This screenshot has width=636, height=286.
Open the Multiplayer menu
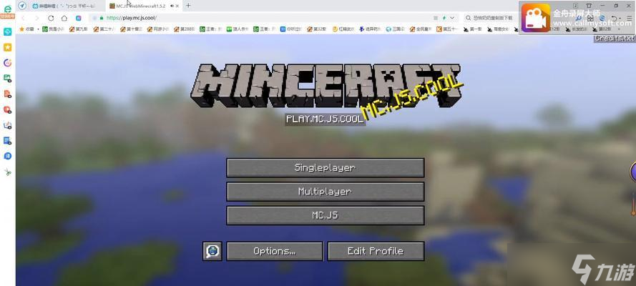(326, 192)
